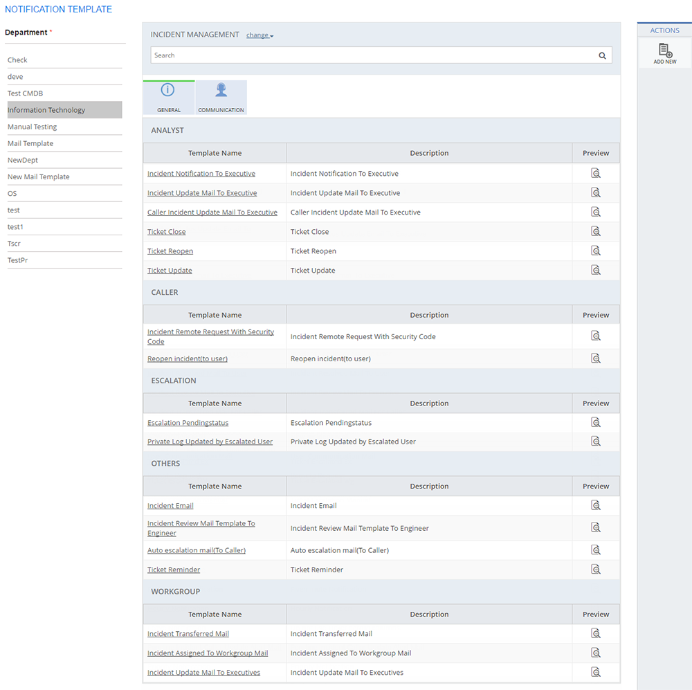Select the New Mail Template department
Viewport: 692px width, 690px height.
39,177
